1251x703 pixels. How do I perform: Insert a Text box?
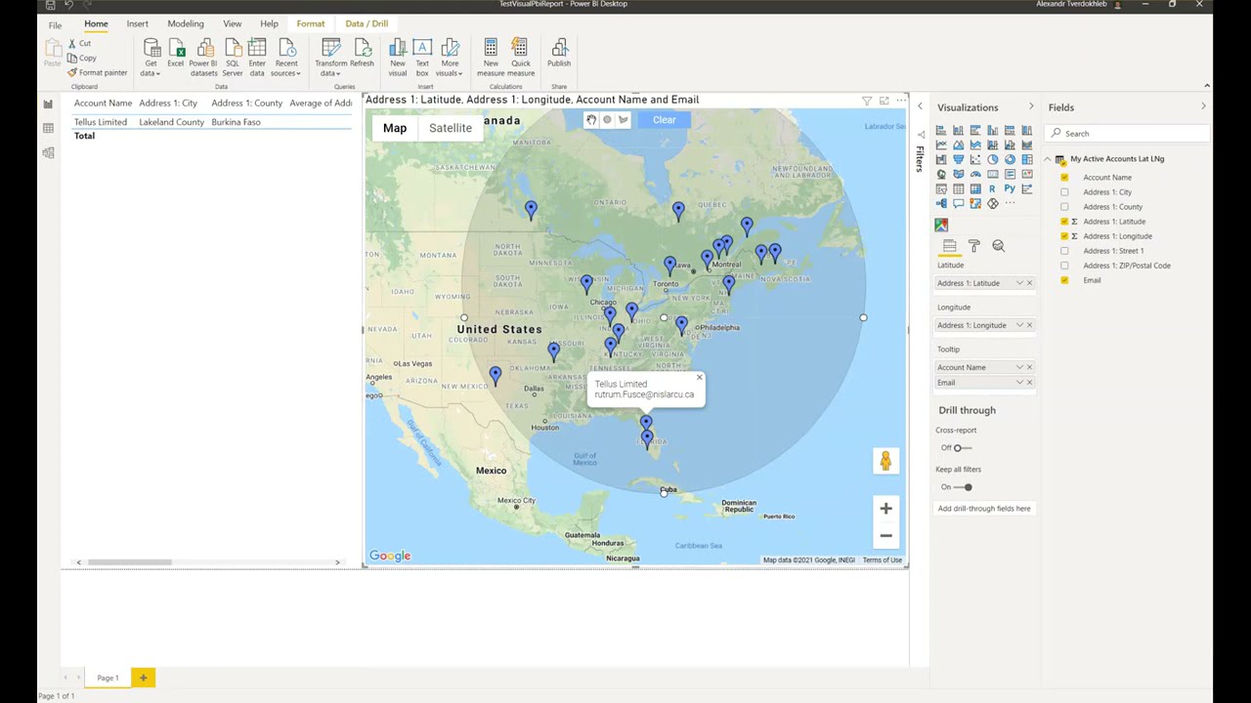pyautogui.click(x=422, y=58)
